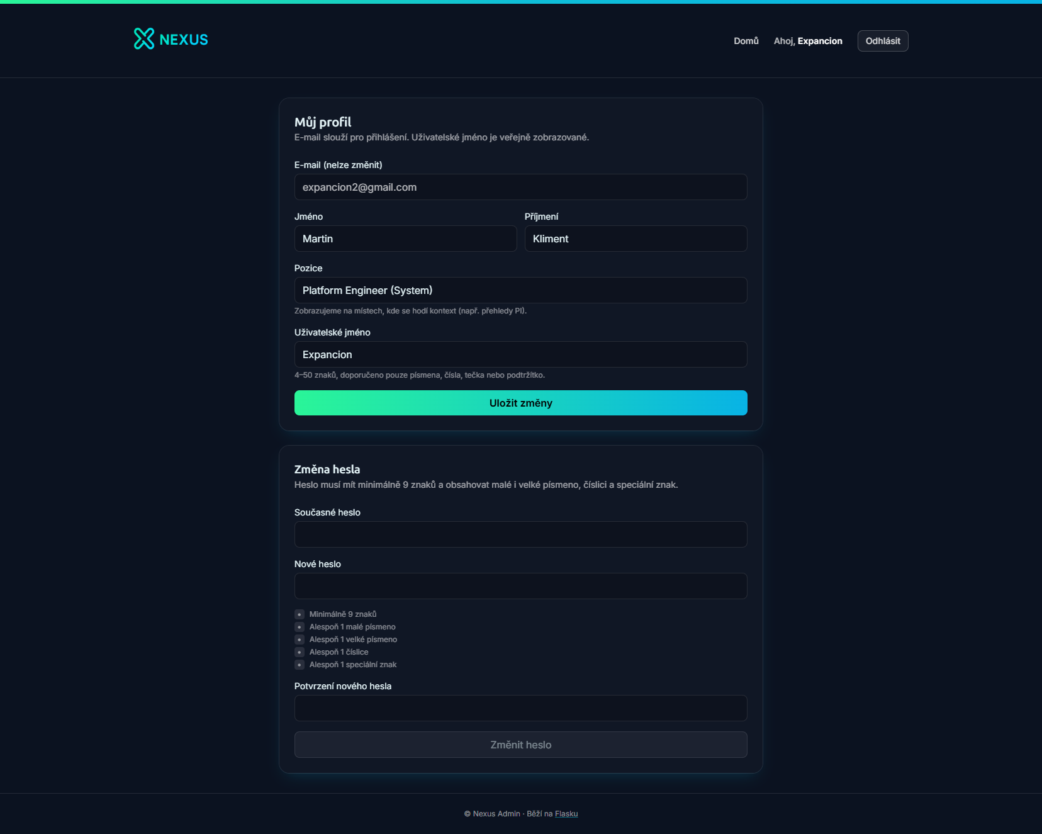Click the Potvrzení nového hesla field
Viewport: 1042px width, 834px height.
520,708
